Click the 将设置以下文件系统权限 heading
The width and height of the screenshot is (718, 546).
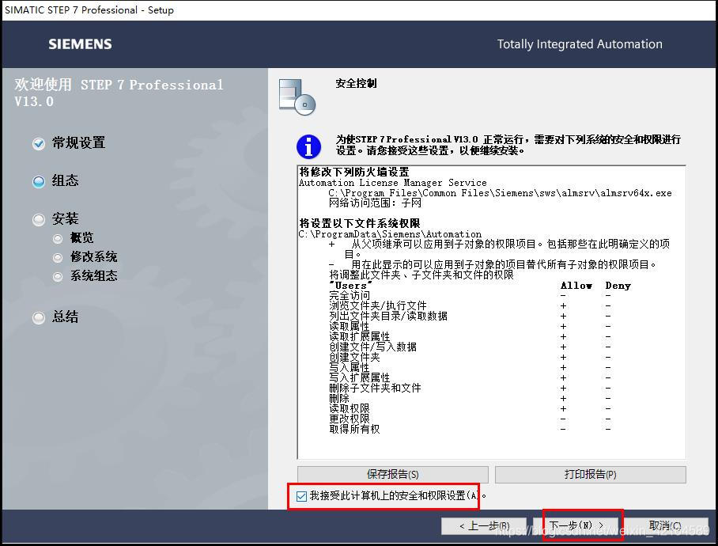pyautogui.click(x=360, y=223)
